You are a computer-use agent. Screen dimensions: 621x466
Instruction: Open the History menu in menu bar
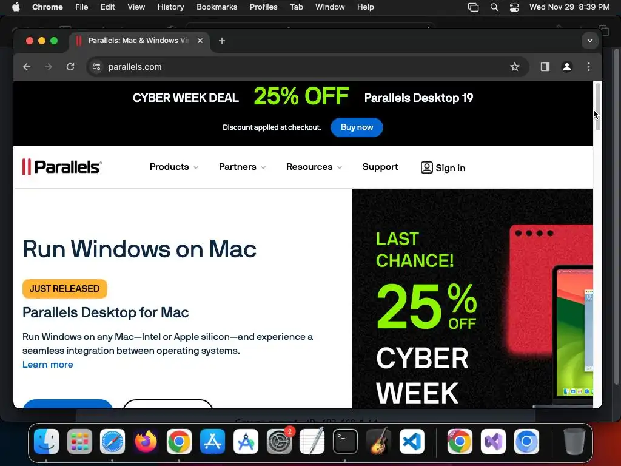(x=170, y=7)
